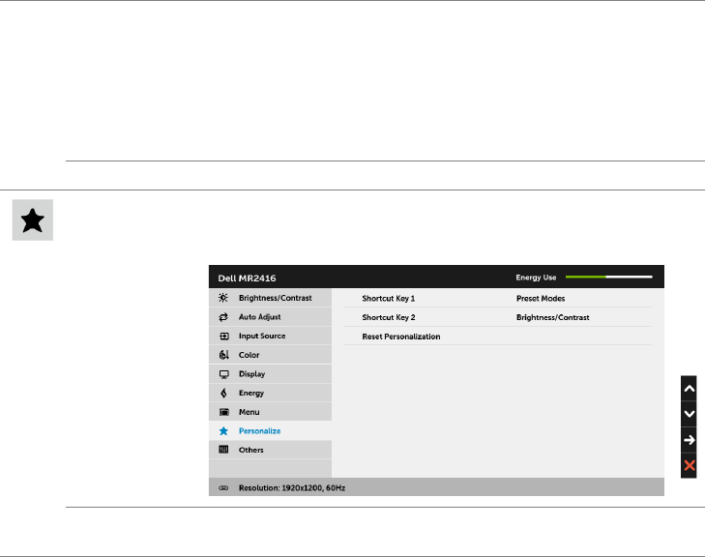Click the Input Source icon
Image resolution: width=705 pixels, height=557 pixels.
pos(223,336)
